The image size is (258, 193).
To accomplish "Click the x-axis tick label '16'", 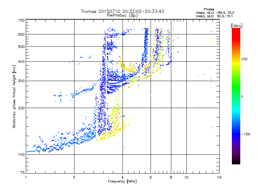I will point(219,177).
